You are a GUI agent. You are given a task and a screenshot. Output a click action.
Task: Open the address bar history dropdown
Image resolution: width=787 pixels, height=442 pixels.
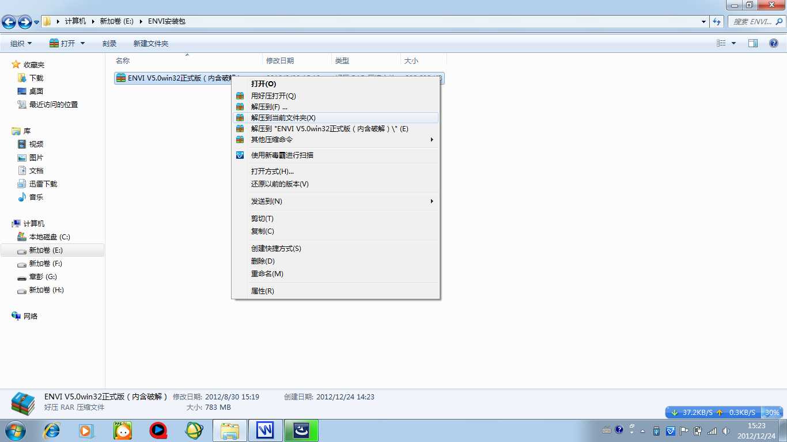pos(704,21)
